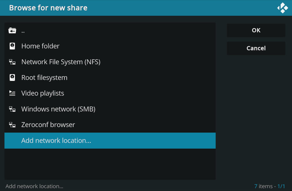Click the Root filesystem drive icon

coord(12,78)
